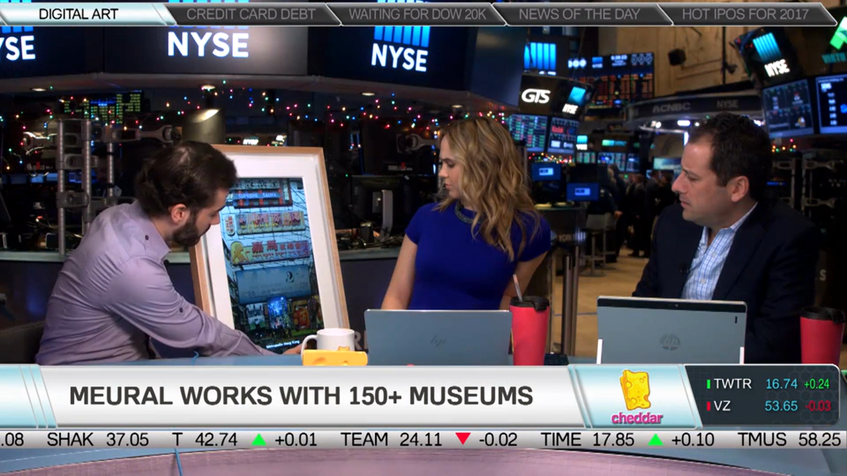Click the +0.24 change value
The height and width of the screenshot is (476, 847).
coord(817,384)
